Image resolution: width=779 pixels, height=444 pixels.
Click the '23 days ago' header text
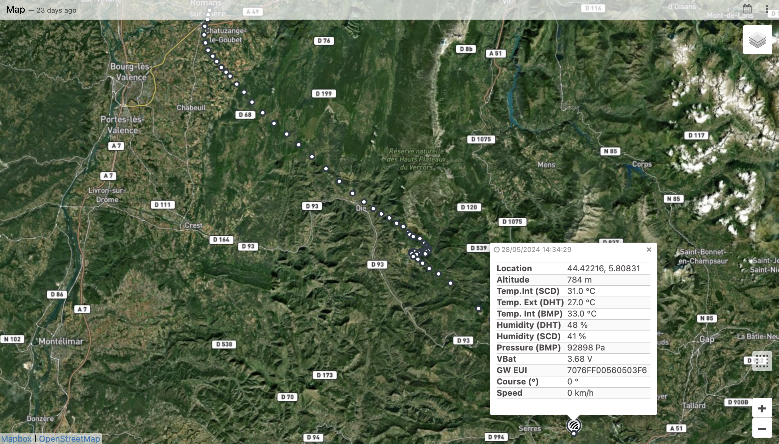click(56, 10)
